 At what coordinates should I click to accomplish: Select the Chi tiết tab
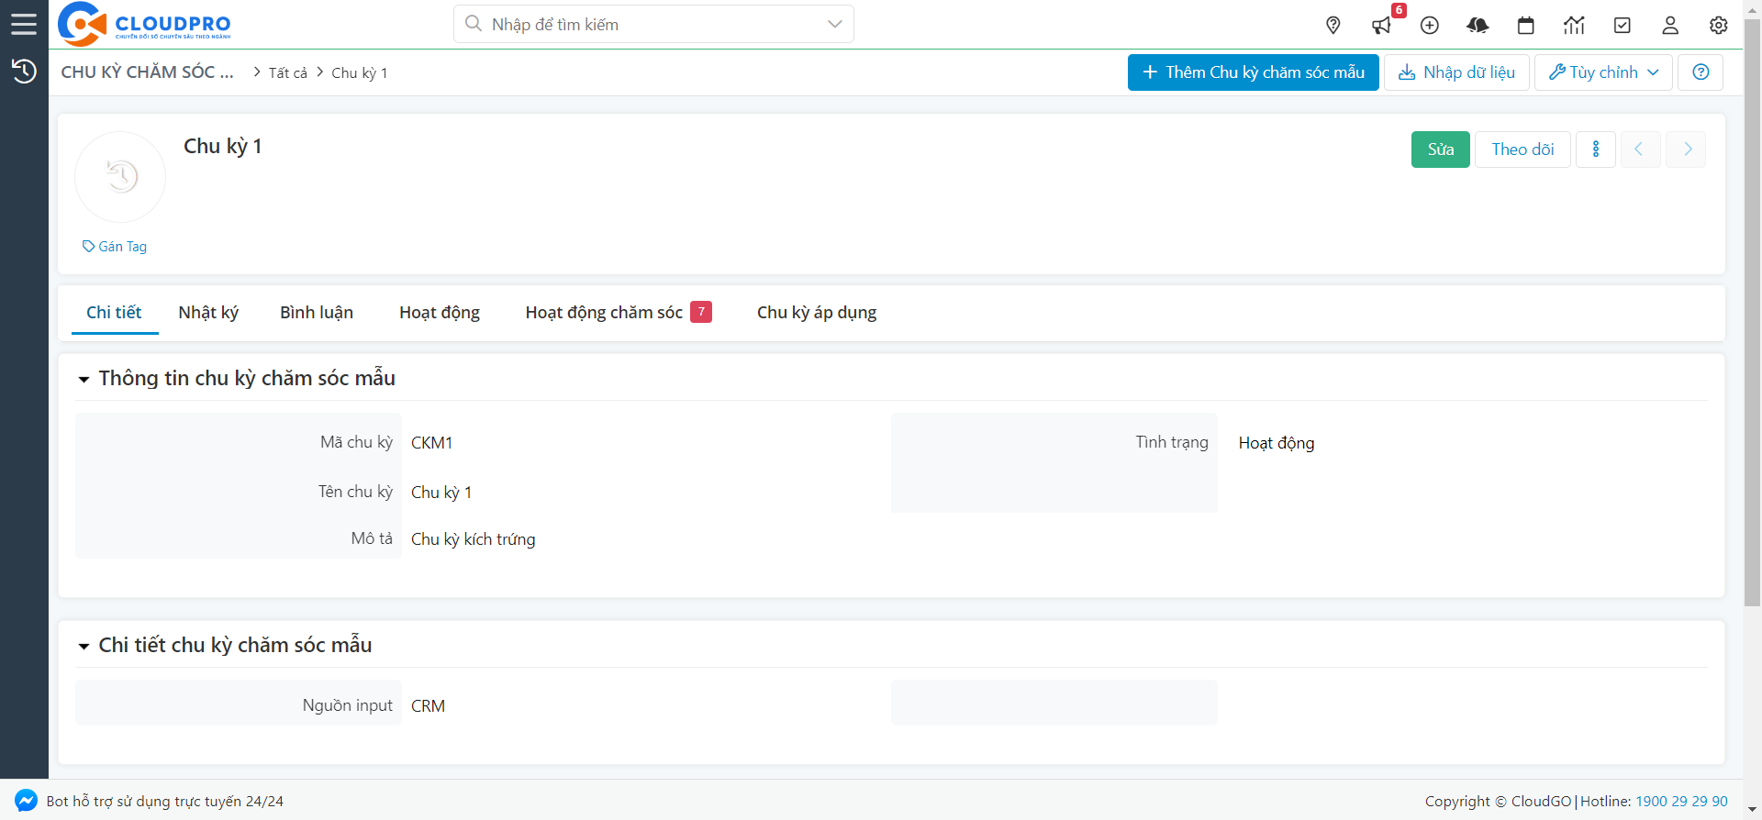(114, 313)
